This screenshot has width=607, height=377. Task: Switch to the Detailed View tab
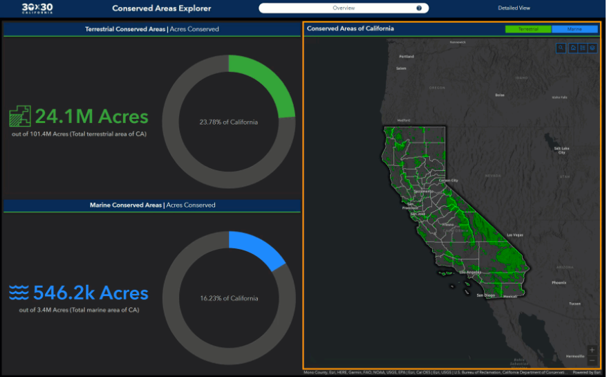tap(514, 8)
